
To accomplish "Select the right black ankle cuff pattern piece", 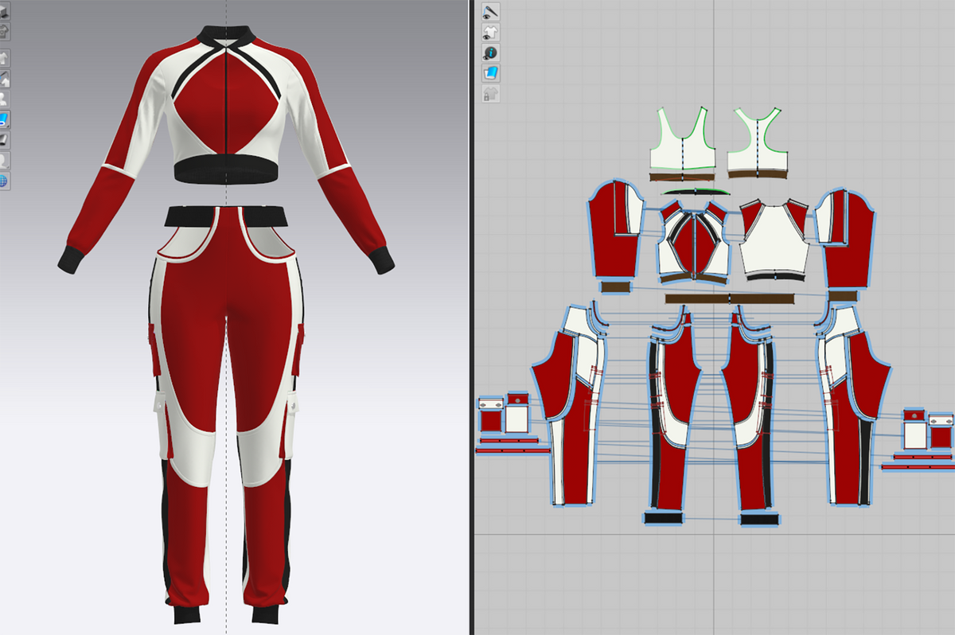I will (x=759, y=520).
